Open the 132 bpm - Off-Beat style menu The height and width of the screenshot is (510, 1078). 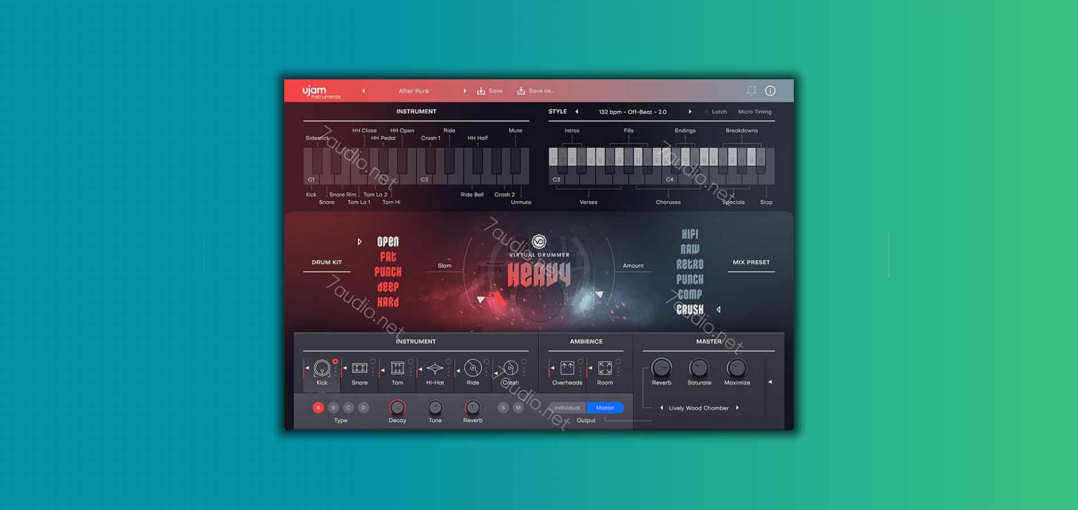(x=633, y=112)
